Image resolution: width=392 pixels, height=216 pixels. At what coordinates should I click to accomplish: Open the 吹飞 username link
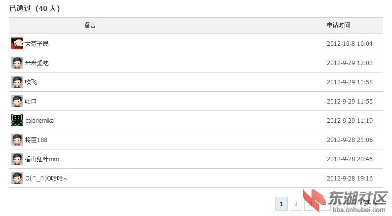(31, 82)
